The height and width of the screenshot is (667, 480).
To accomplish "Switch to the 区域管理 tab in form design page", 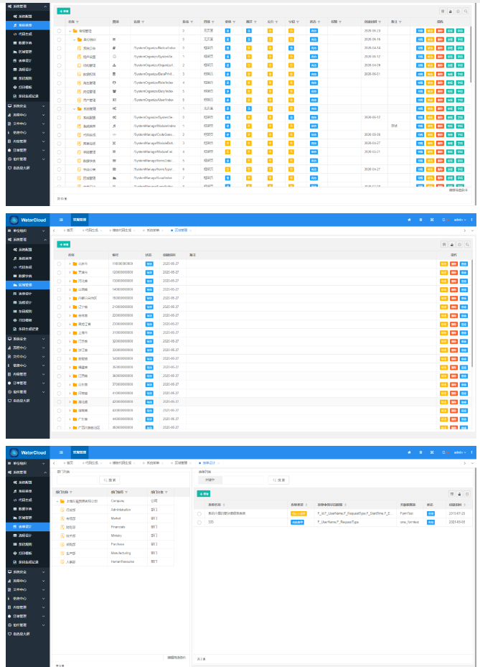I will coord(181,463).
